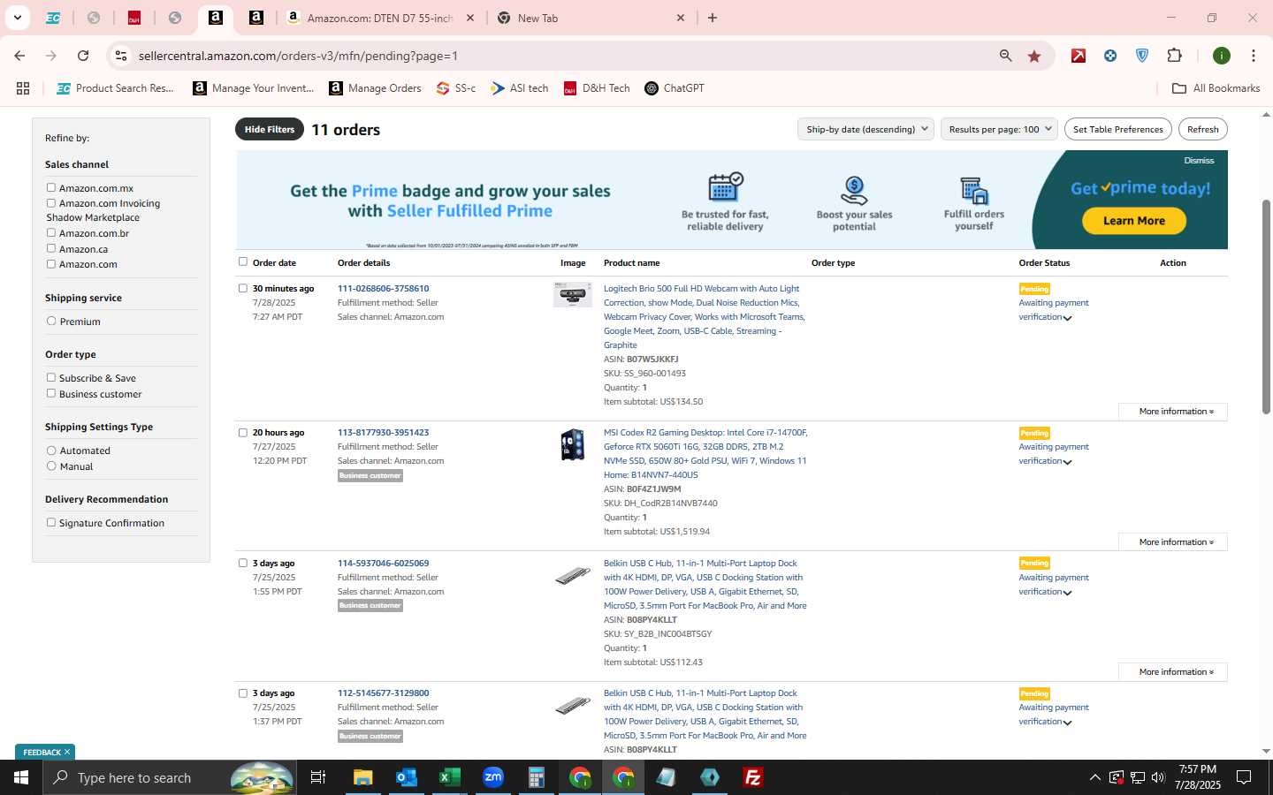Image resolution: width=1273 pixels, height=795 pixels.
Task: Reload the page with refresh icon
Action: 83,56
